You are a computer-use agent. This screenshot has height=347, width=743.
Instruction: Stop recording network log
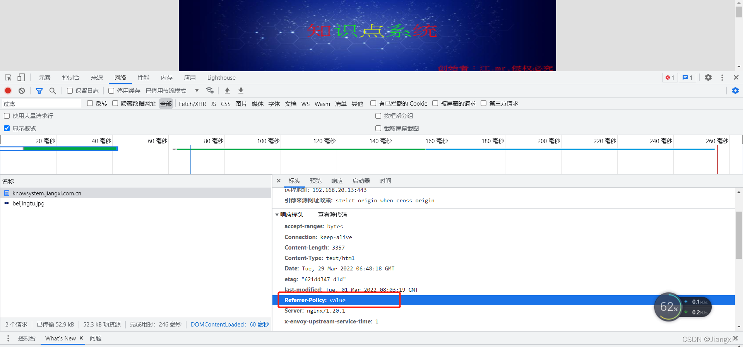coord(8,91)
